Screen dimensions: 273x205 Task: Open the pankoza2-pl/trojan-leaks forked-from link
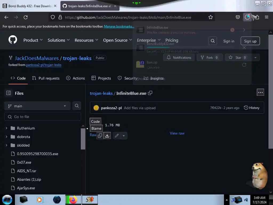pos(44,65)
